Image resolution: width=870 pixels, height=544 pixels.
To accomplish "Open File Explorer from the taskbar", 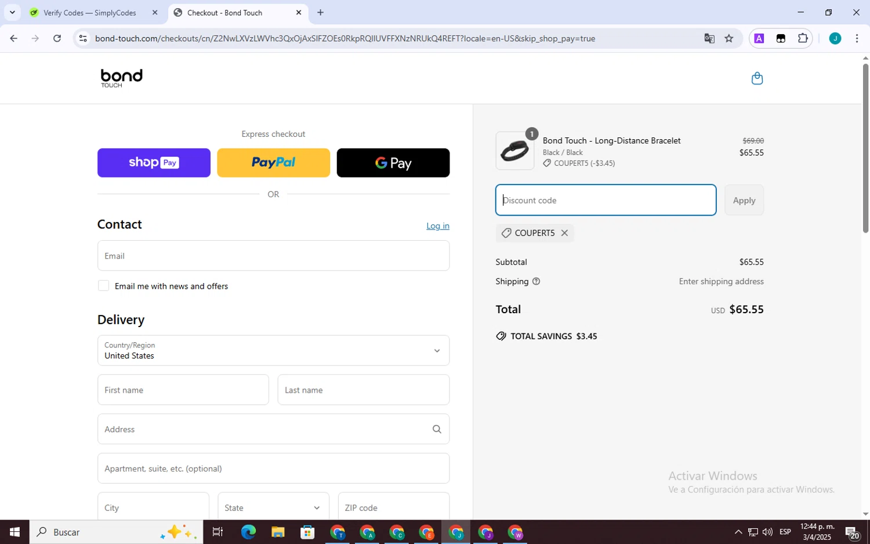I will point(278,532).
